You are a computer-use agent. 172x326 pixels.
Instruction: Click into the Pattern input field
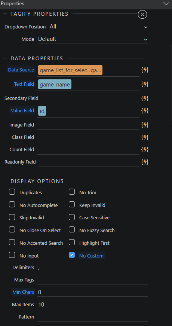[93, 317]
